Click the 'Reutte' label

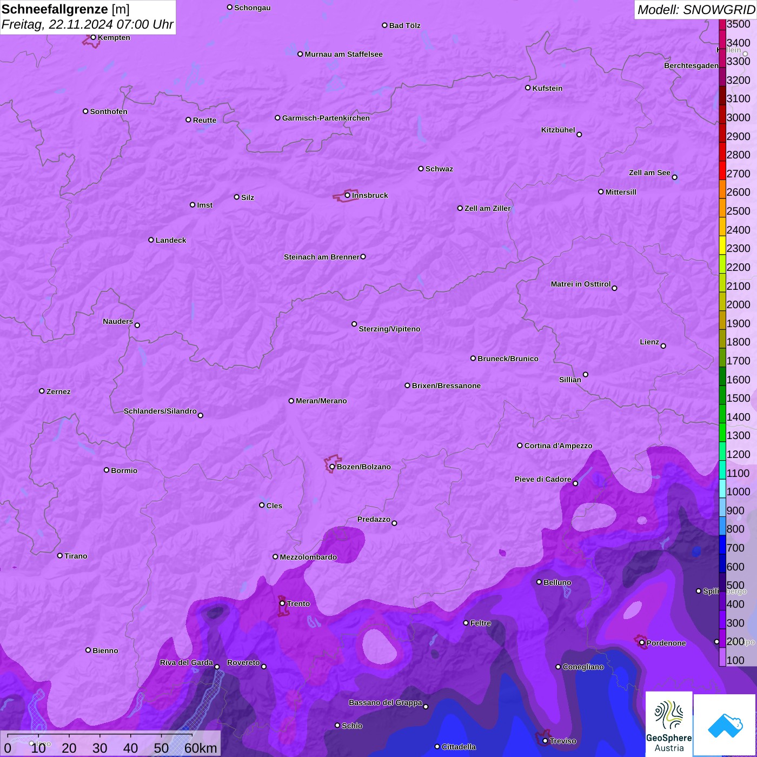pos(204,120)
